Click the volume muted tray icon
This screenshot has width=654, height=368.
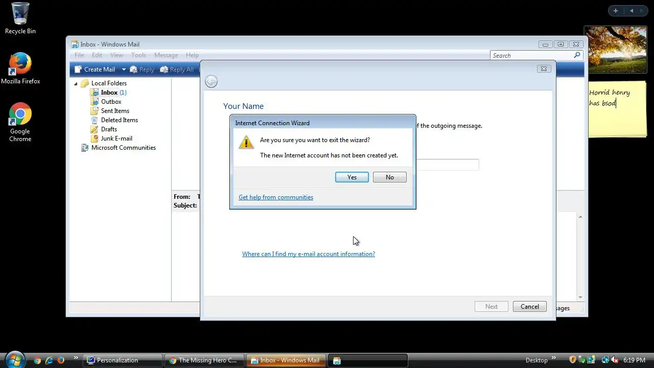click(615, 360)
